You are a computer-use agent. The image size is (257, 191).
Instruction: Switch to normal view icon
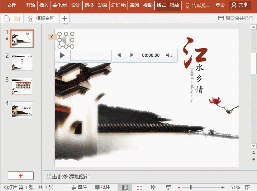pyautogui.click(x=125, y=187)
